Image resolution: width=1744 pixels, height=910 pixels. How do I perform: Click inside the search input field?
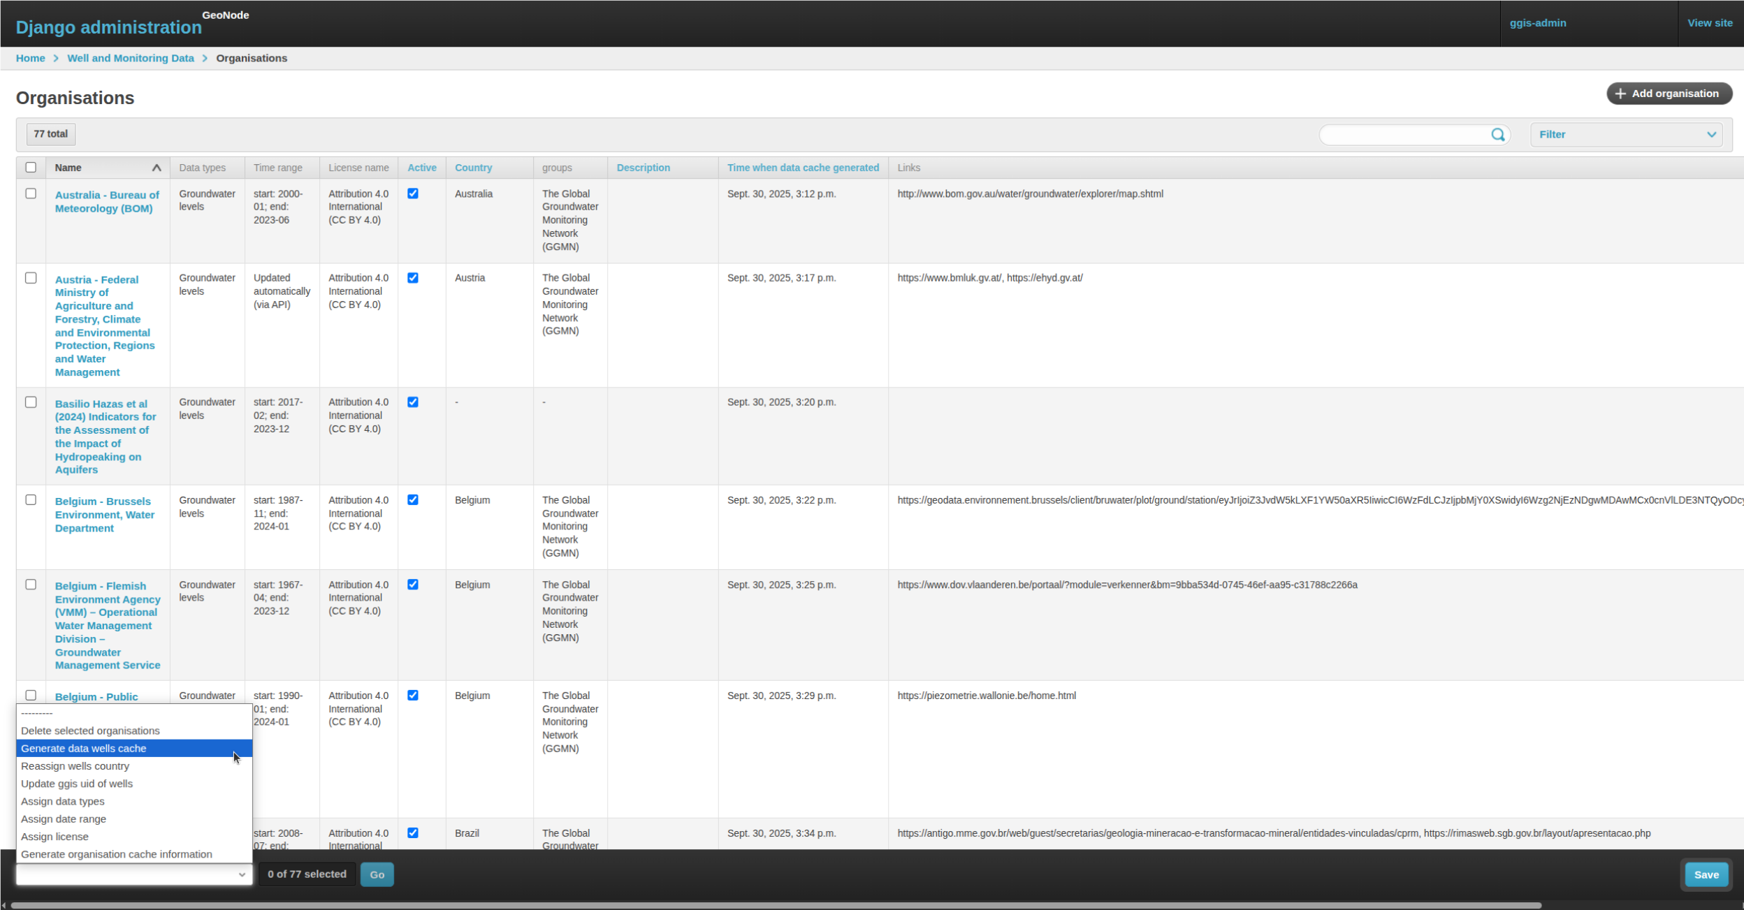pos(1404,134)
